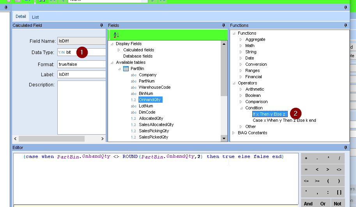Switch to the List tab
This screenshot has width=356, height=207.
[x=35, y=17]
